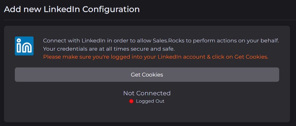The width and height of the screenshot is (296, 126).
Task: Click the blue LinkedIn logo icon
Action: (x=24, y=46)
